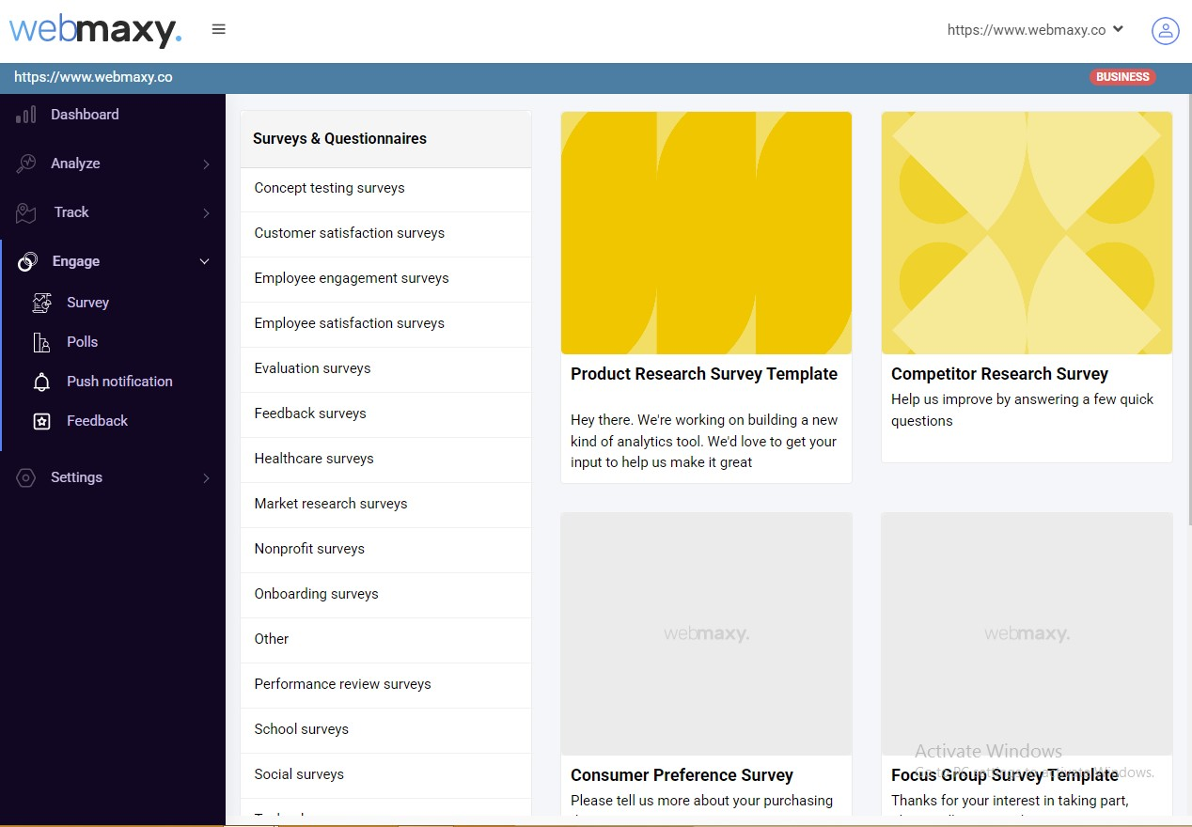
Task: Select Employee engagement surveys category
Action: [x=385, y=279]
